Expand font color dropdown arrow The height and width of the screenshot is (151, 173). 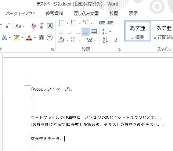(x=35, y=37)
